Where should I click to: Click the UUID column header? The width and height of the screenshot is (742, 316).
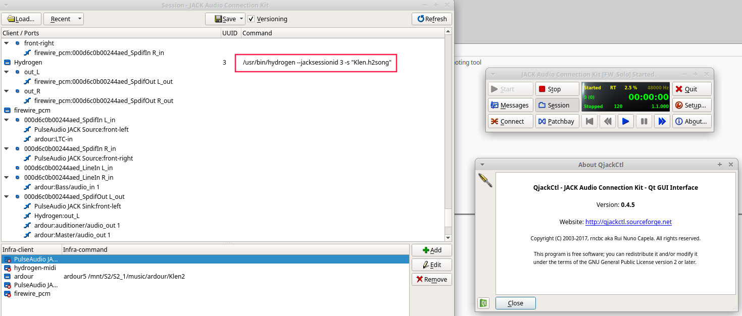231,33
